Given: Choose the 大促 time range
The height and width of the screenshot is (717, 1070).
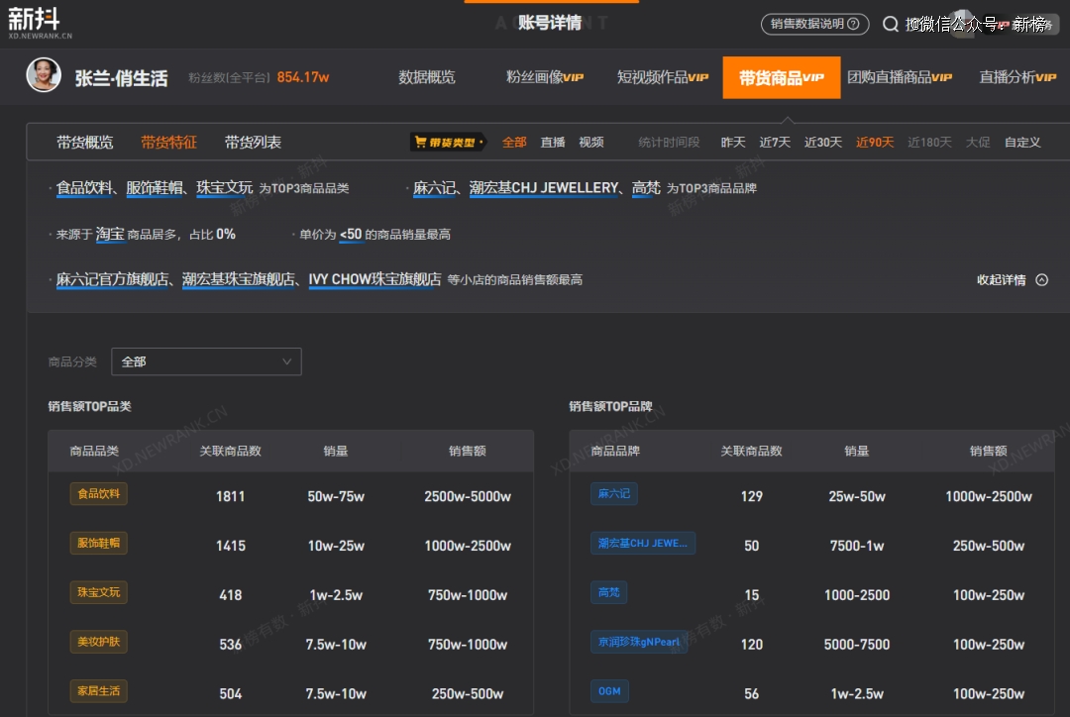Looking at the screenshot, I should (x=978, y=142).
